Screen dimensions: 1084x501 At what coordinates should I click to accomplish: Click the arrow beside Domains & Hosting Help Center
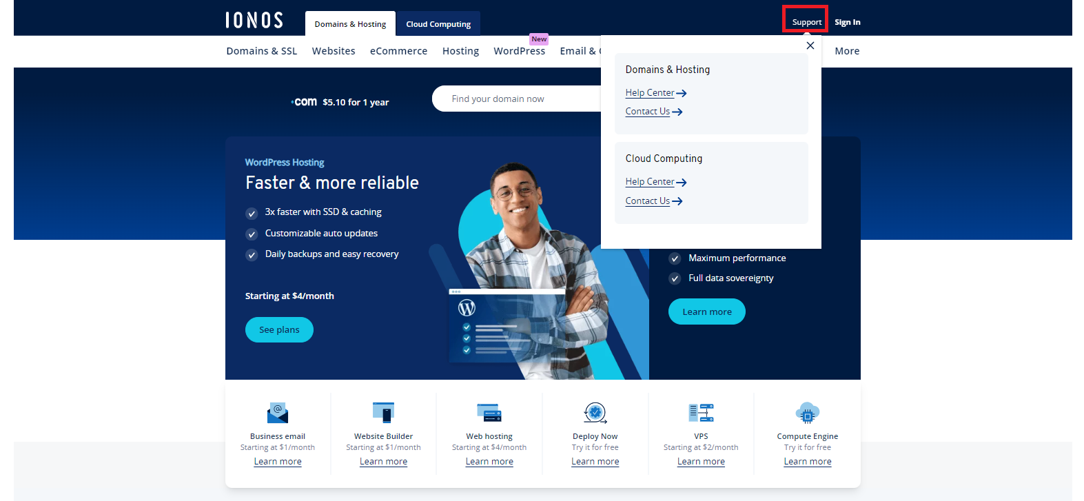pyautogui.click(x=682, y=93)
